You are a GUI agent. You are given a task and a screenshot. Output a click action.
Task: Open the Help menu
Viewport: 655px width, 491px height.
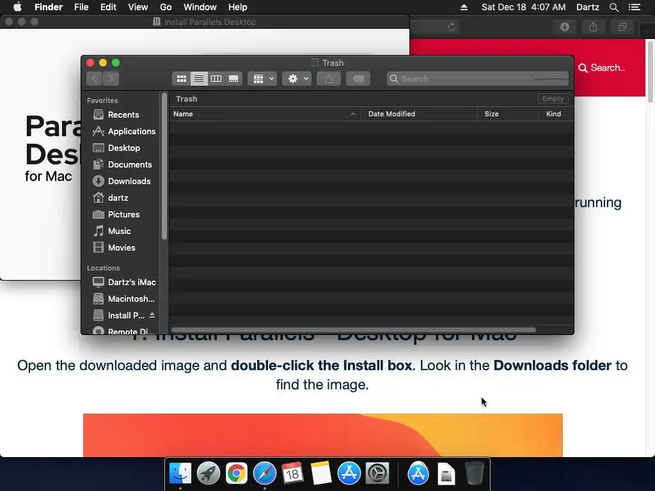(238, 7)
